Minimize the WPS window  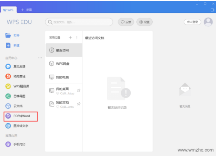197,4
